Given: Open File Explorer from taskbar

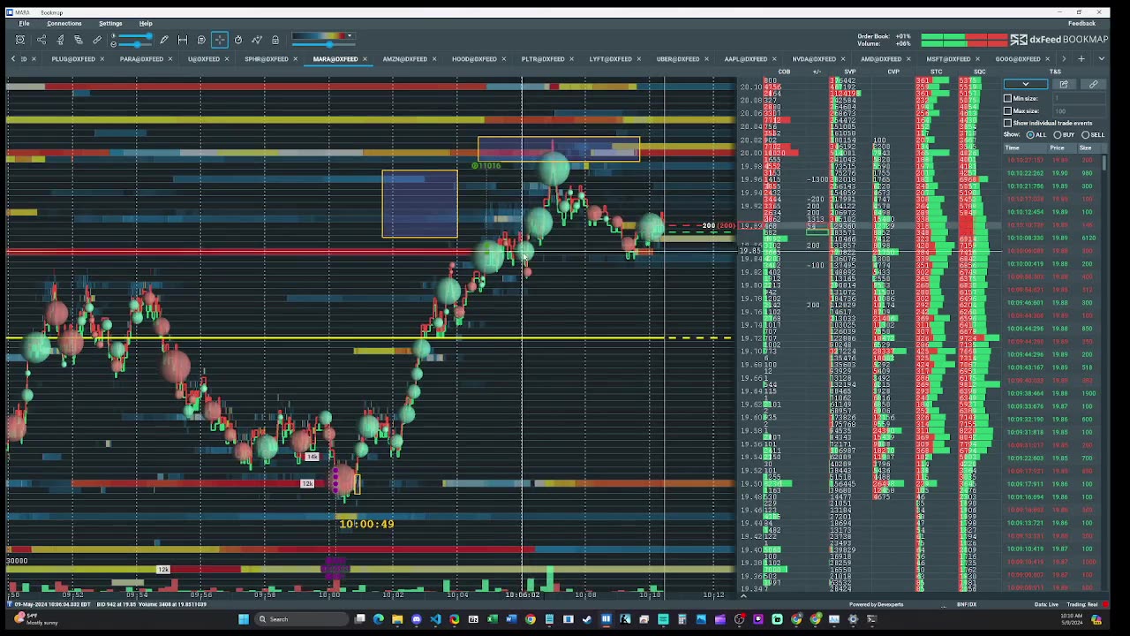Looking at the screenshot, I should (397, 619).
